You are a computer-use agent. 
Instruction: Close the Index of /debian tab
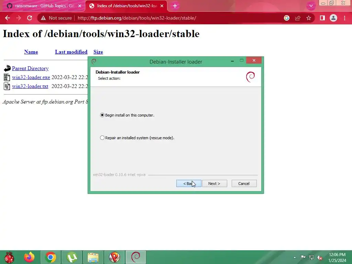[x=162, y=6]
